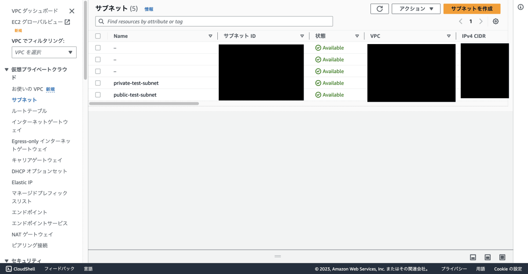
Task: Select the private-test-subnet checkbox
Action: [x=98, y=83]
